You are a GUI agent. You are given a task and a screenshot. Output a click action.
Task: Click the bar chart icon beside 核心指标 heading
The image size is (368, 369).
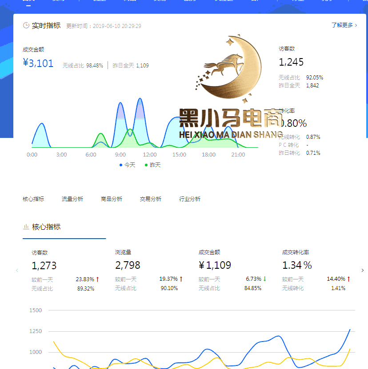pyautogui.click(x=26, y=227)
